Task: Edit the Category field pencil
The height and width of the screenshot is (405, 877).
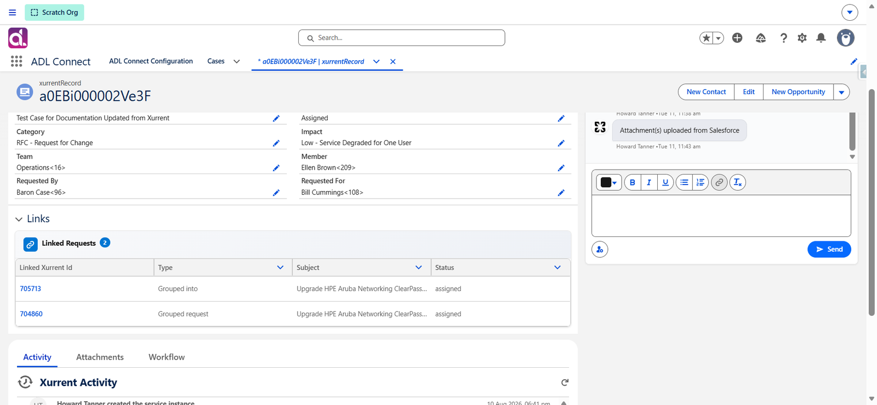Action: (x=276, y=143)
